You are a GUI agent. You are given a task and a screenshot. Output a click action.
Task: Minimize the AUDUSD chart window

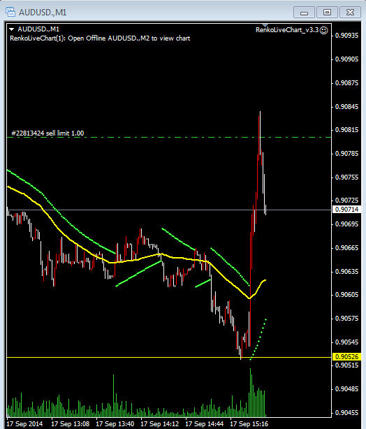click(304, 13)
